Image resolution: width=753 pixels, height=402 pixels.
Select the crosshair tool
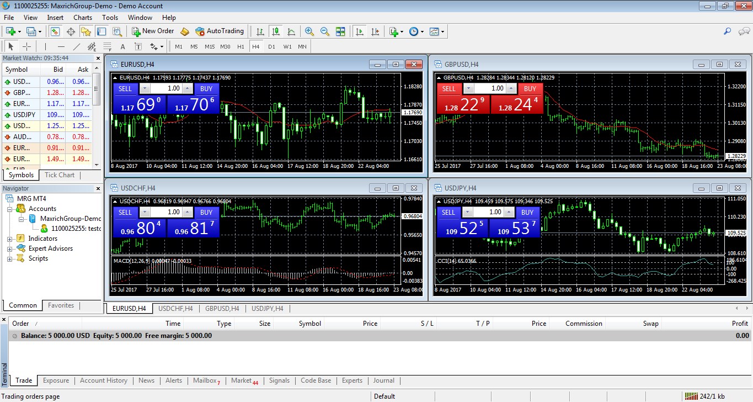coord(26,46)
